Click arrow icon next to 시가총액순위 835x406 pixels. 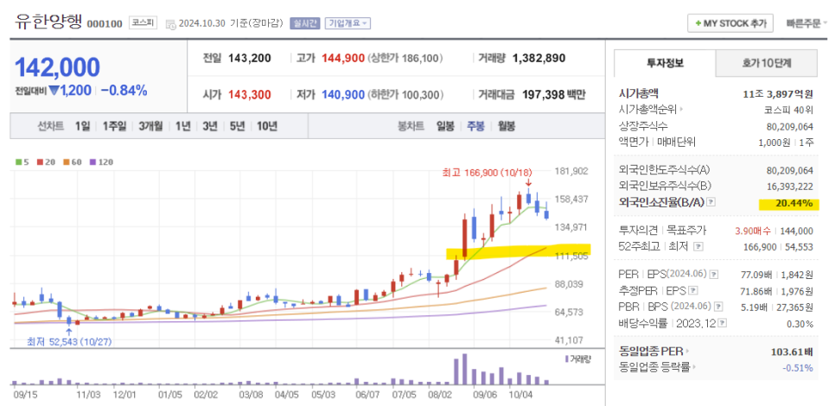pyautogui.click(x=680, y=110)
